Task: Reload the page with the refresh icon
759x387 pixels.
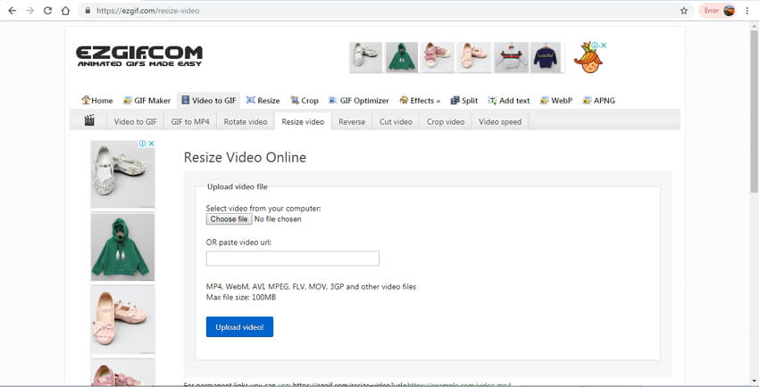Action: (47, 11)
